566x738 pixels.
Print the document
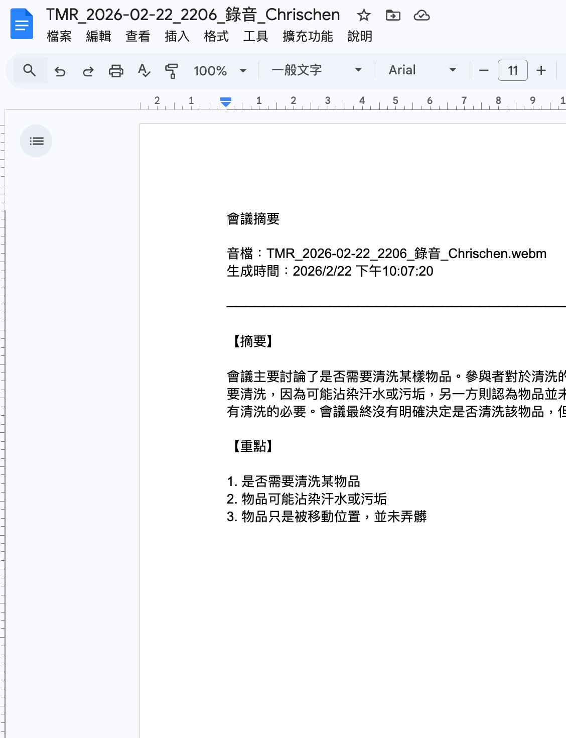(x=116, y=71)
